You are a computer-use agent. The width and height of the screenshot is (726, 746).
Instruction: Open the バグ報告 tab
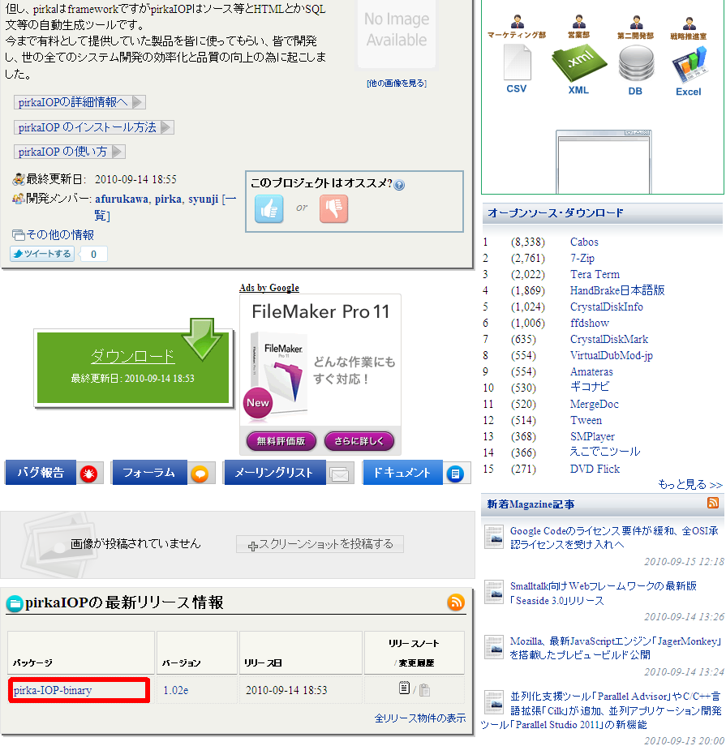(x=53, y=473)
